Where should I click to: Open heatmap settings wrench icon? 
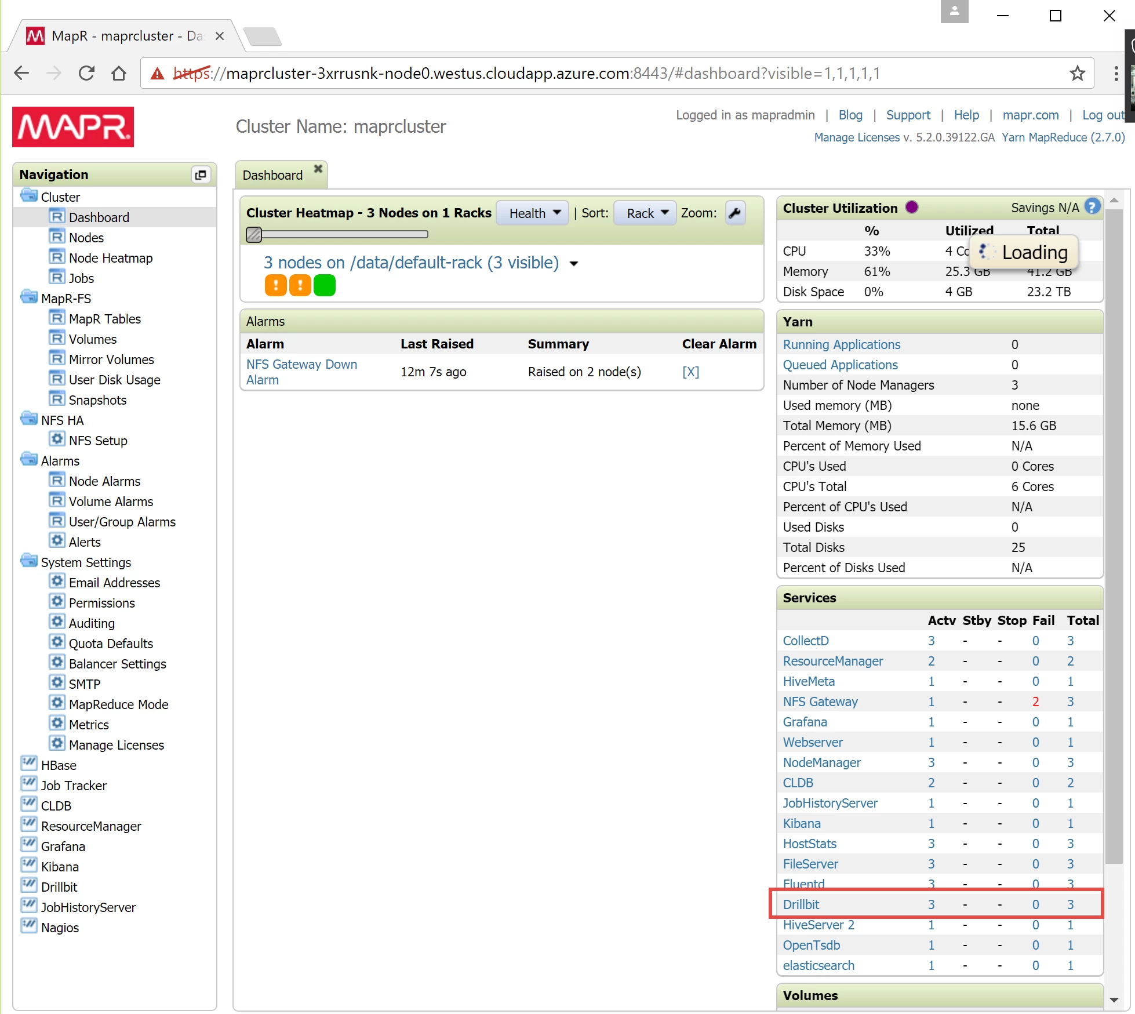[x=735, y=213]
